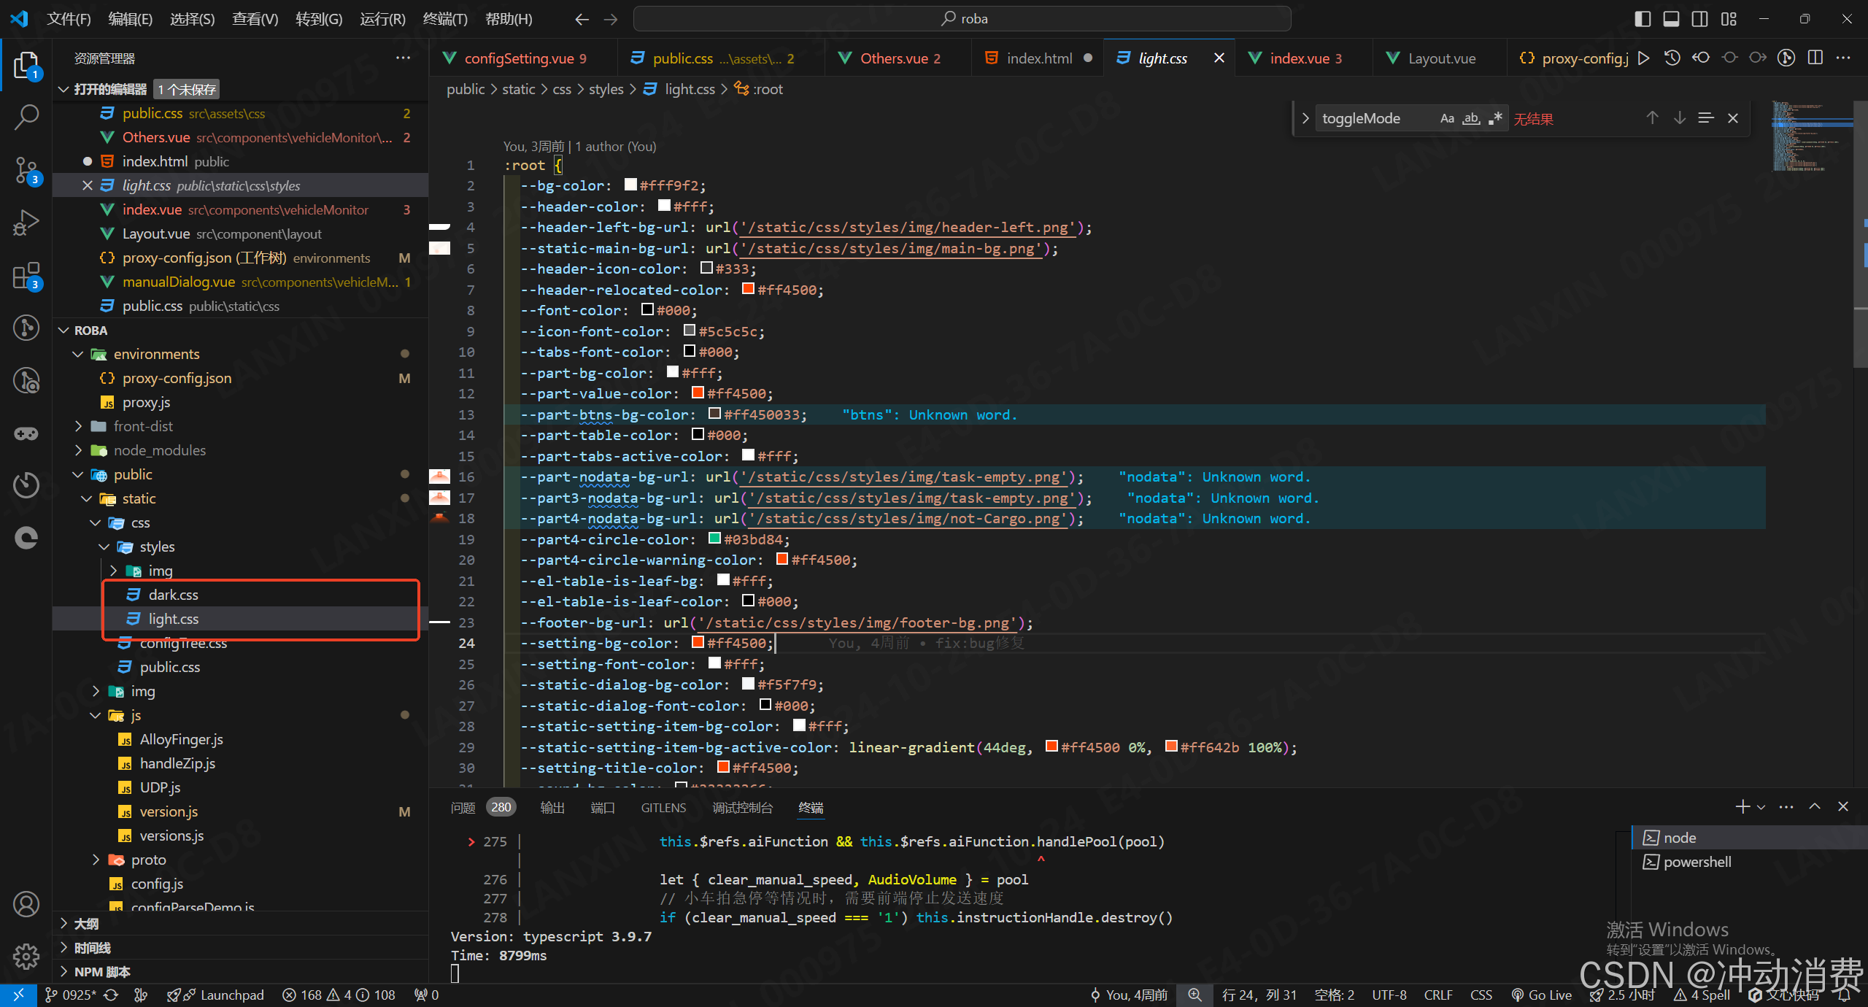Toggle Match Case in find widget
The image size is (1868, 1007).
[x=1447, y=118]
